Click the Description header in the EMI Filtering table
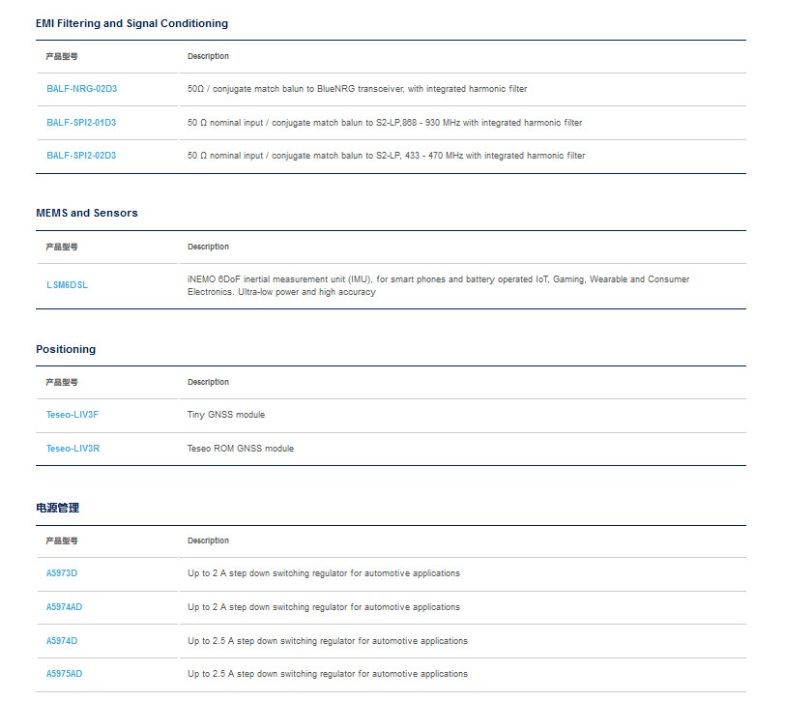This screenshot has width=785, height=701. coord(208,57)
